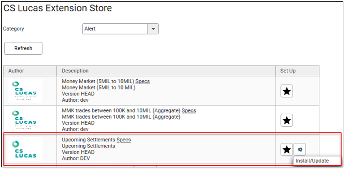
Task: Open Specs link for Money Market
Action: point(143,81)
